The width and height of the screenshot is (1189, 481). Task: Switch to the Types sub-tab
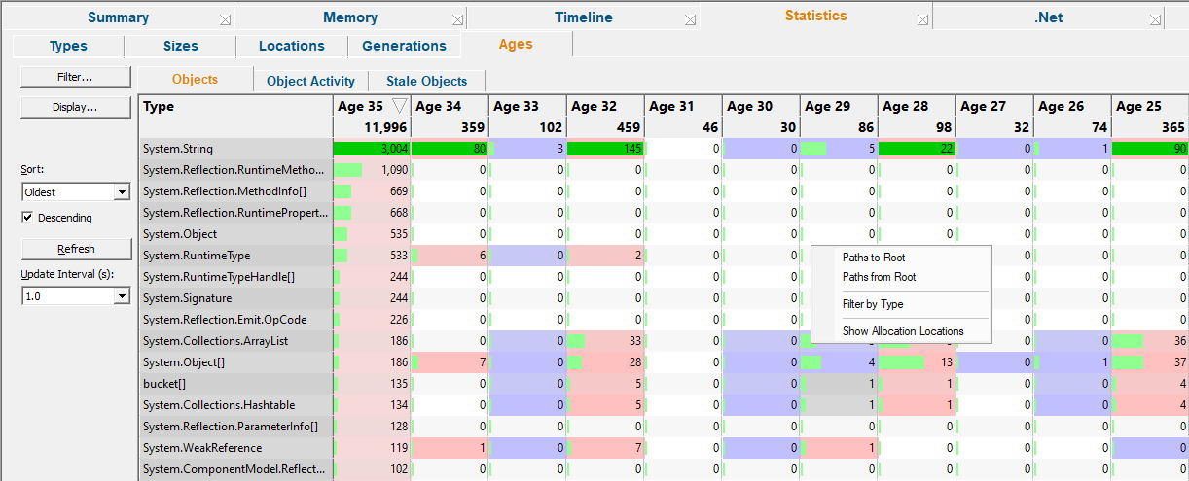tap(68, 46)
